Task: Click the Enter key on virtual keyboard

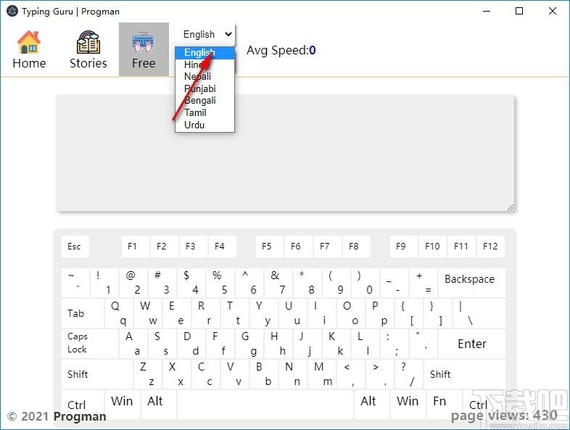Action: pyautogui.click(x=471, y=344)
